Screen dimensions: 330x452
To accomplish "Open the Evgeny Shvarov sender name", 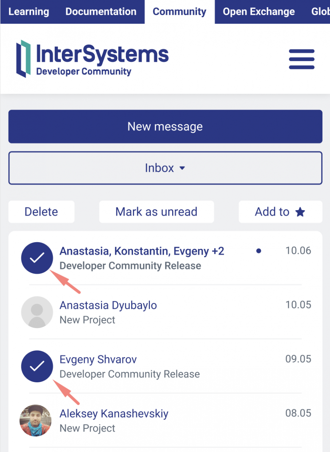I will [98, 359].
